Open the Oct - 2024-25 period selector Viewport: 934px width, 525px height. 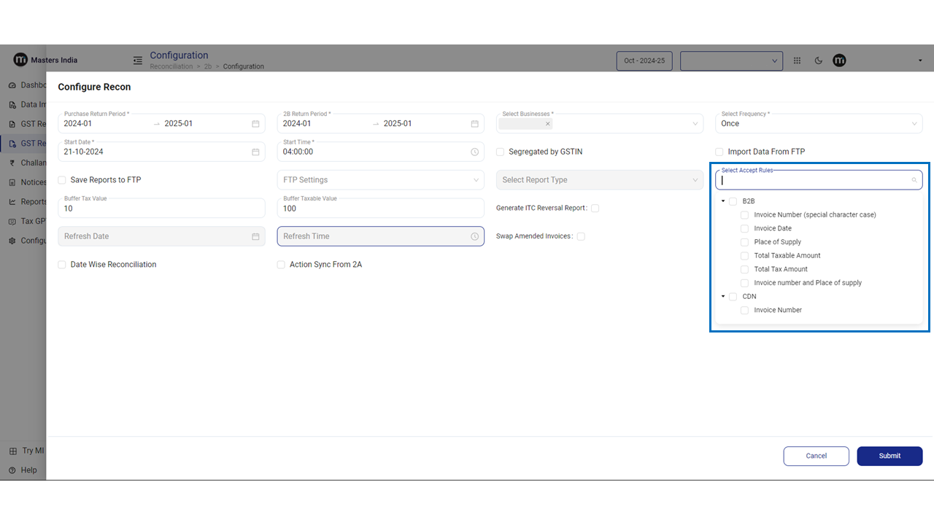point(644,61)
